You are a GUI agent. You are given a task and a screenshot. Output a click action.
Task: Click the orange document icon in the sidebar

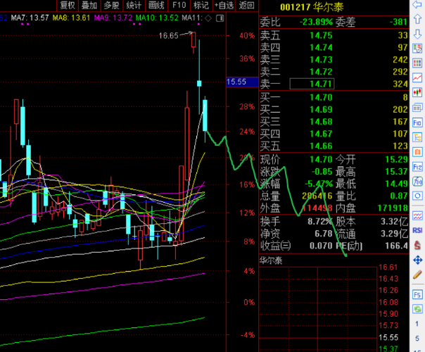click(417, 152)
